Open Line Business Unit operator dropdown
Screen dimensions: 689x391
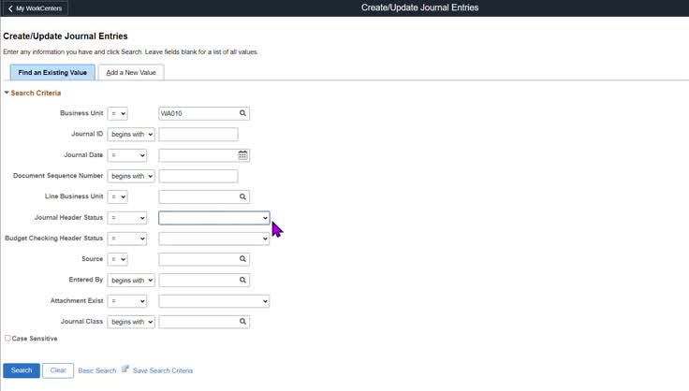(117, 196)
